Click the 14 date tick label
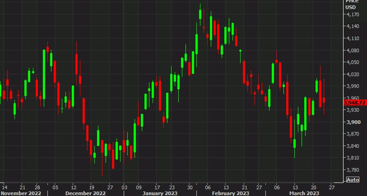This screenshot has height=196, width=367. 4,187
